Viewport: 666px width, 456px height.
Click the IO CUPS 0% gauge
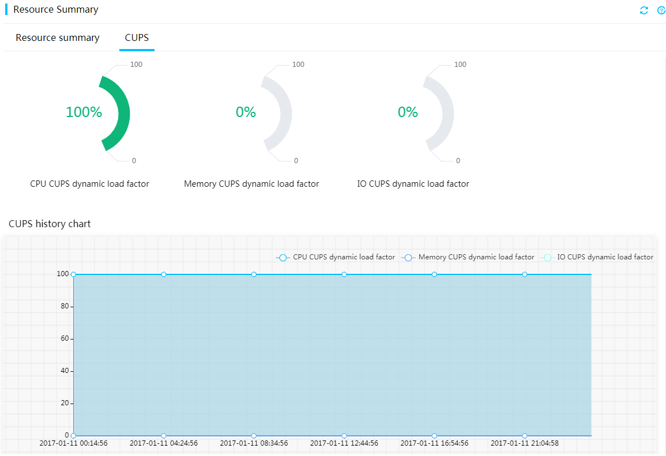click(439, 114)
